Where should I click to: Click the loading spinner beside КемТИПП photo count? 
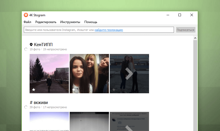coord(26,49)
